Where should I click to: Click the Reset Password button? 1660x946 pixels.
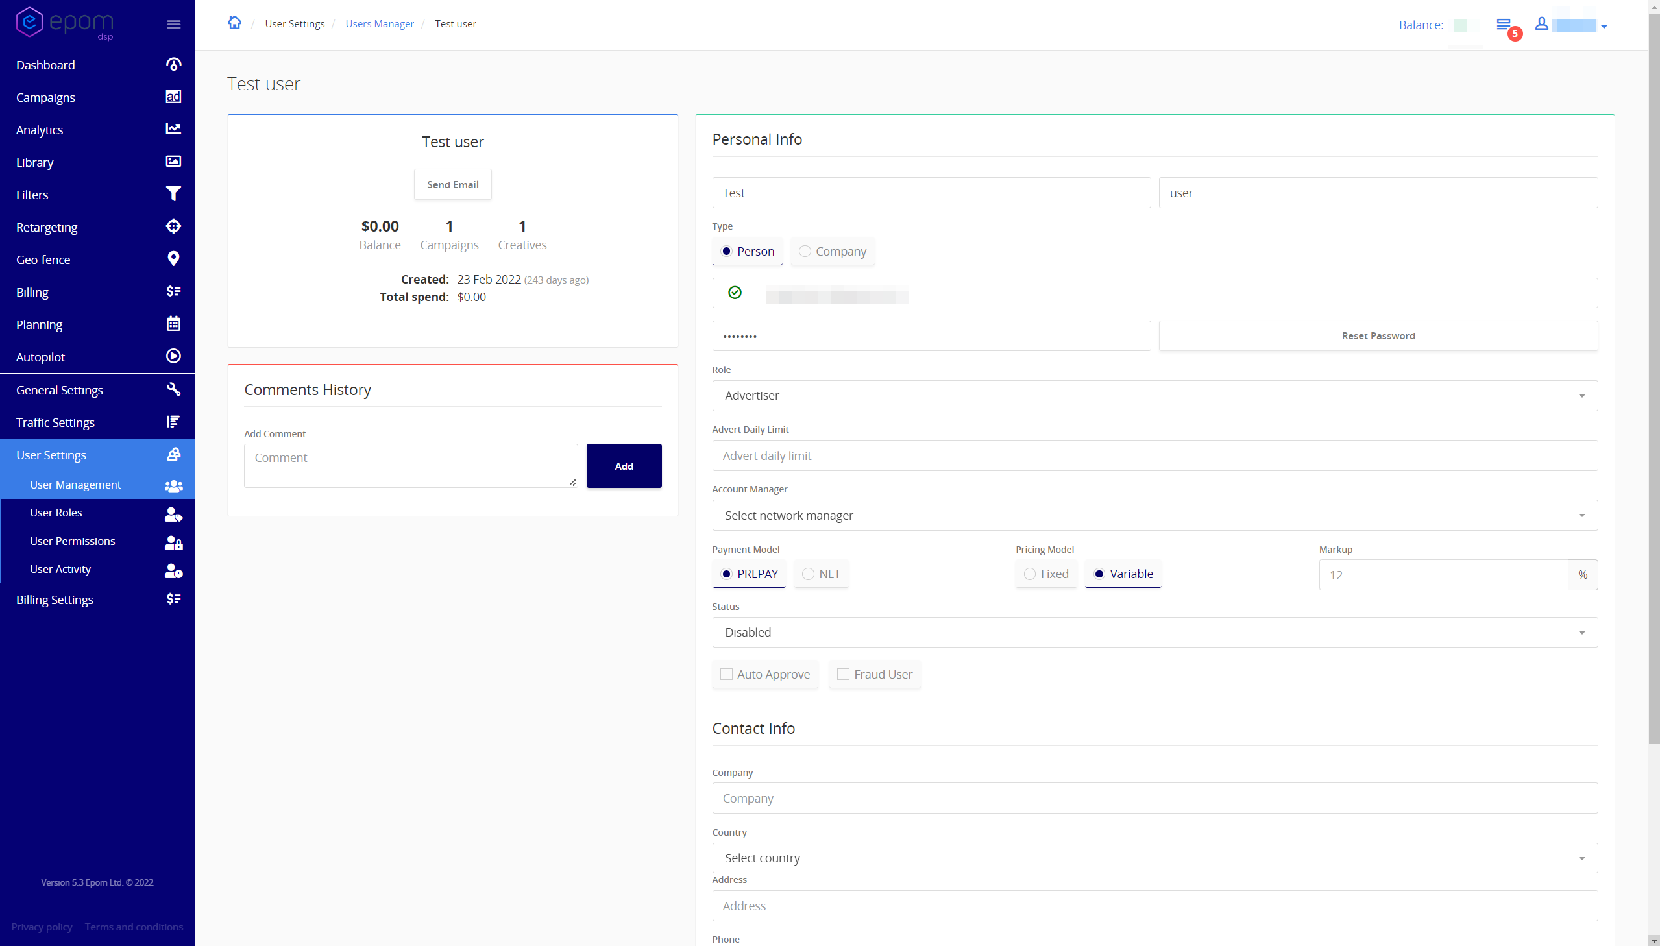(x=1377, y=336)
